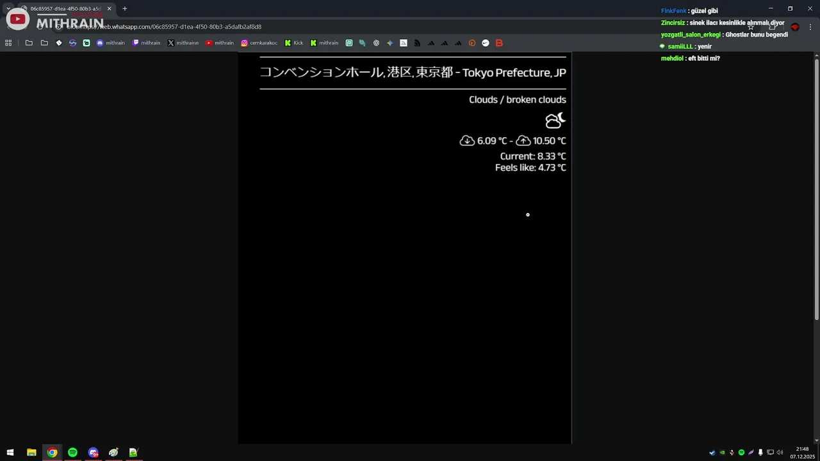This screenshot has width=820, height=461.
Task: Click the 'Clouds / broken clouds' text
Action: click(x=518, y=100)
